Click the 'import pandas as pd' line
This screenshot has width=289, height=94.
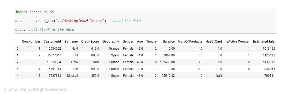click(x=34, y=12)
